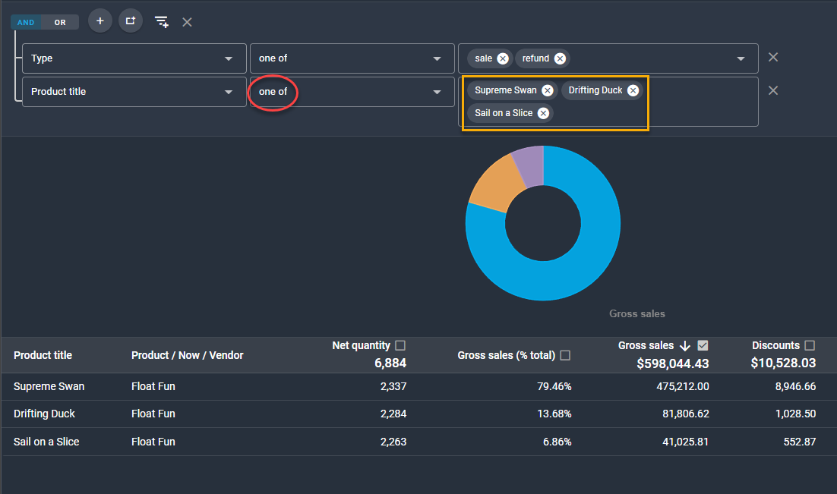Remove the Drifting Duck product tag
Screen dimensions: 837x494
[633, 90]
